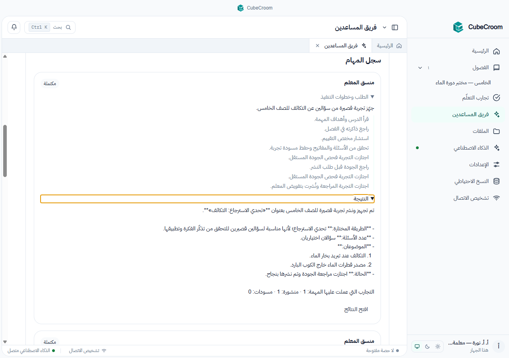This screenshot has width=509, height=358.
Task: Collapse the النتيجة disclosure section
Action: pyautogui.click(x=207, y=198)
